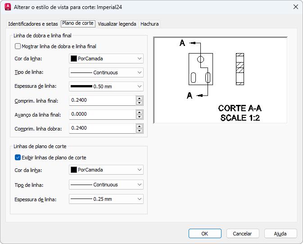This screenshot has width=303, height=244.
Task: Decrease Comprim. linha dobra with down arrow
Action: (140, 131)
